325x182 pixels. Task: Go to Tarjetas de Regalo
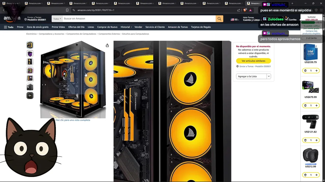tap(201, 27)
